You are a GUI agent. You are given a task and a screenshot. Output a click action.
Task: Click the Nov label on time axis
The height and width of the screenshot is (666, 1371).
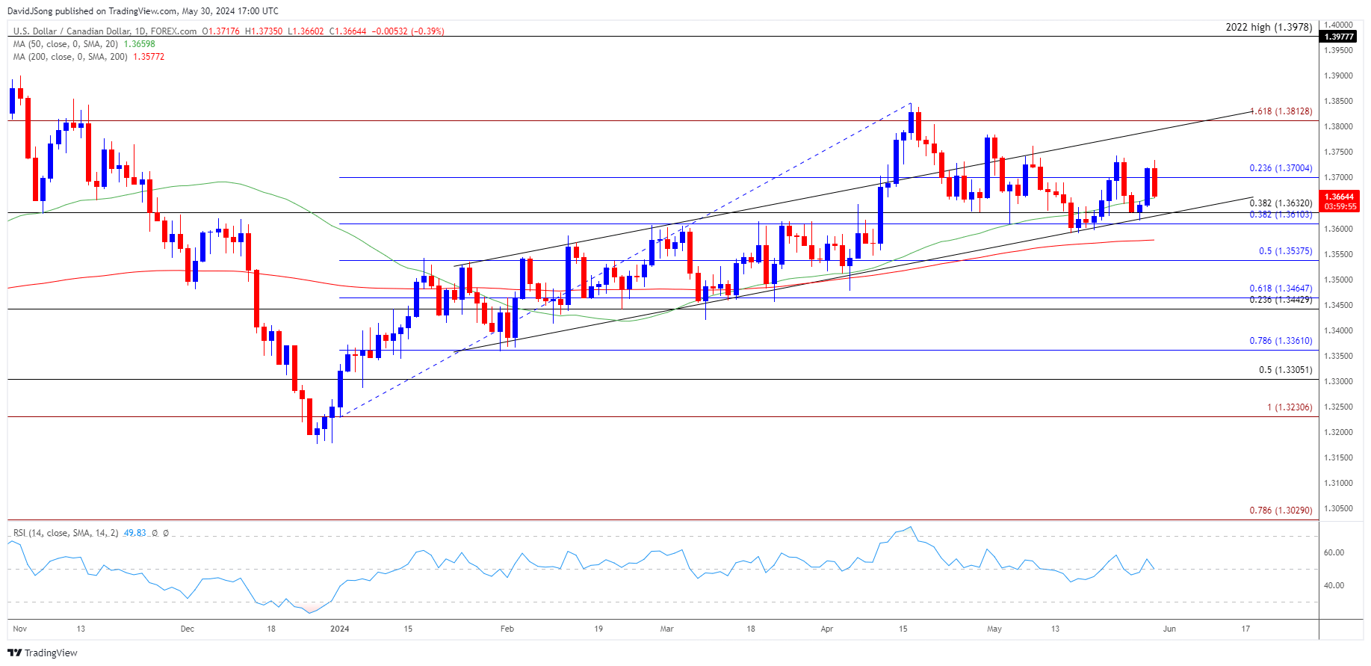[20, 629]
